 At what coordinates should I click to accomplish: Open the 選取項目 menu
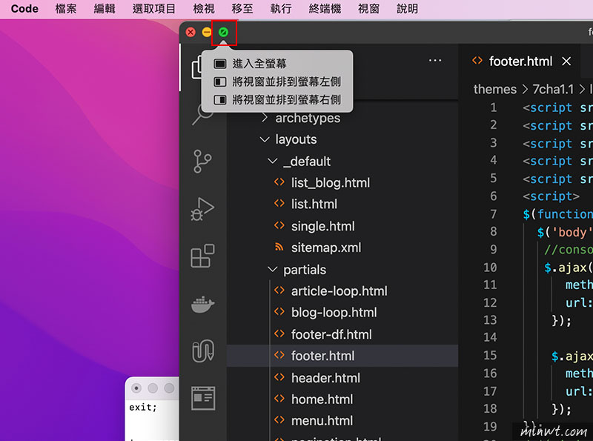(x=154, y=9)
